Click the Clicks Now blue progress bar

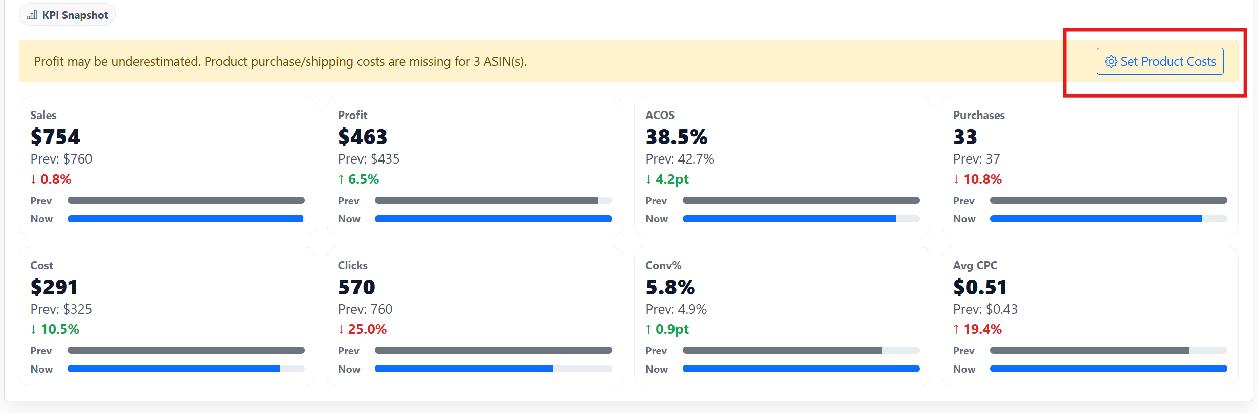(463, 369)
